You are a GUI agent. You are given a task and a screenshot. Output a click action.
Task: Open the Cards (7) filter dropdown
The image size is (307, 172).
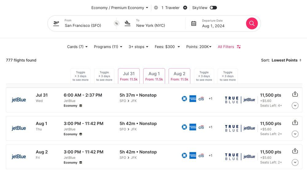(x=77, y=47)
